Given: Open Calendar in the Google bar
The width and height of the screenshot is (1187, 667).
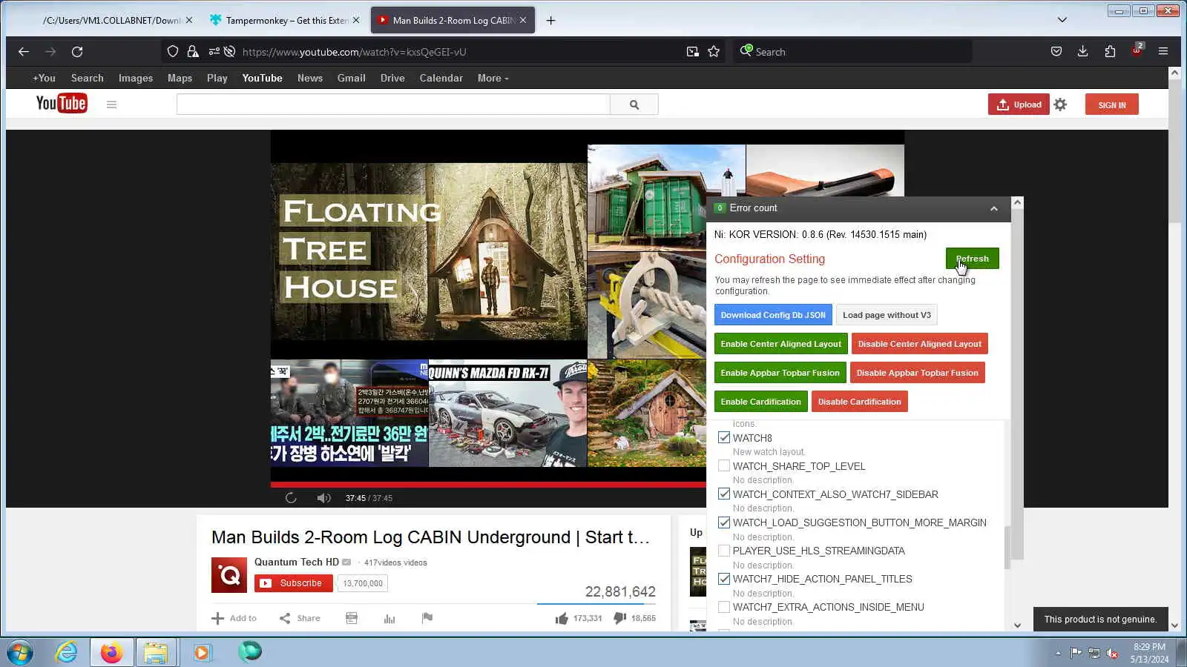Looking at the screenshot, I should (x=441, y=78).
